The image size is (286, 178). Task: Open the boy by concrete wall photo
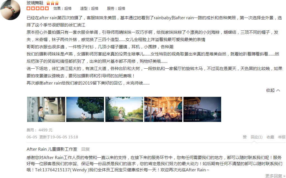click(x=46, y=109)
